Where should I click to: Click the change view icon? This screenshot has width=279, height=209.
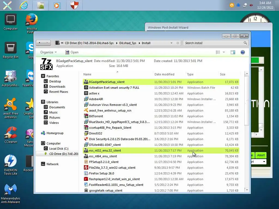click(218, 52)
